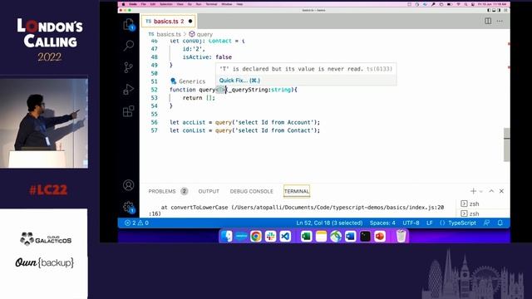Open the Extensions view

(129, 110)
